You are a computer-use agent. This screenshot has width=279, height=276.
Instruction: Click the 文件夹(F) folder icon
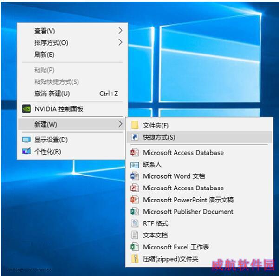[135, 125]
